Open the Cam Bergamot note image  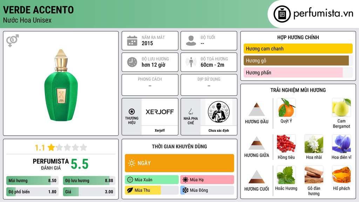pyautogui.click(x=341, y=107)
